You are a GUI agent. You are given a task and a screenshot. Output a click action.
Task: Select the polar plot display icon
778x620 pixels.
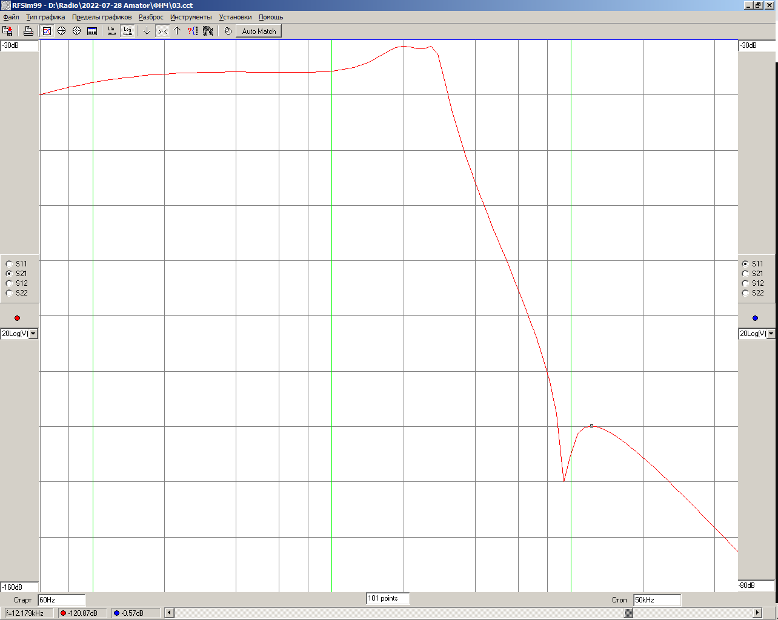tap(77, 31)
